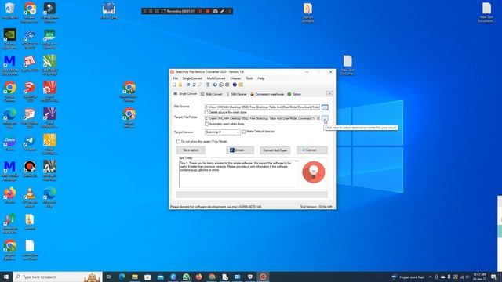Select the Telegram desktop shortcut

[x=30, y=143]
